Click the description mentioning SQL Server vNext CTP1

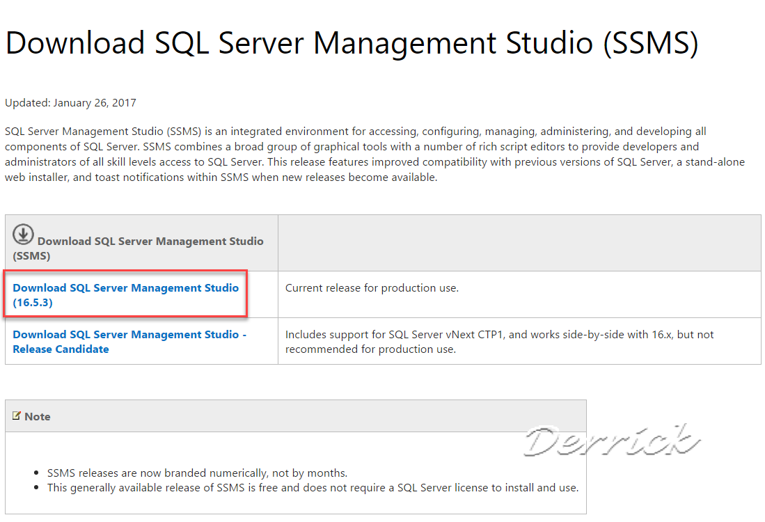[498, 341]
